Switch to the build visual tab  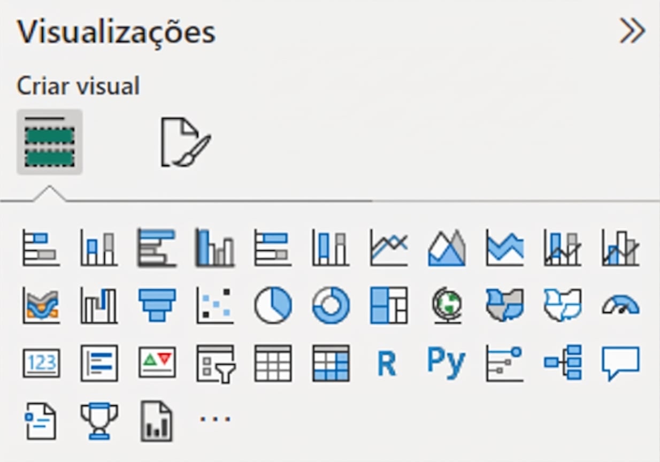[x=49, y=142]
